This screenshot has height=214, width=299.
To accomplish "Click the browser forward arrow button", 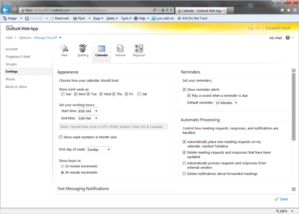I will pos(14,10).
